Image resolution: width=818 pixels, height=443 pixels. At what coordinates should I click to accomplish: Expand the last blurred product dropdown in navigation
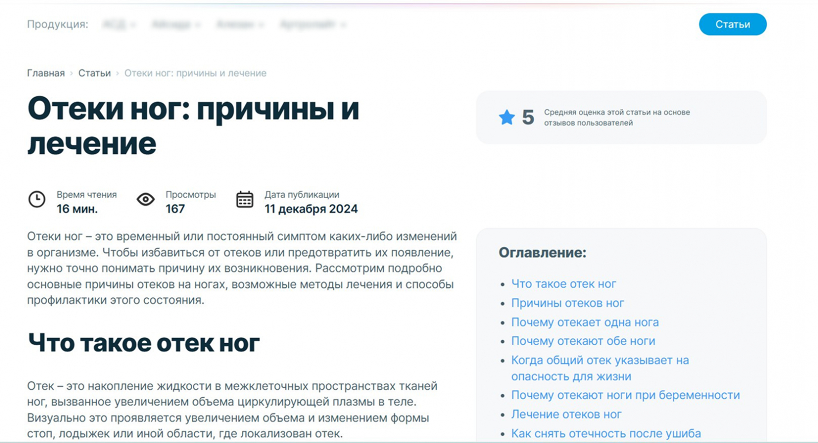point(313,24)
